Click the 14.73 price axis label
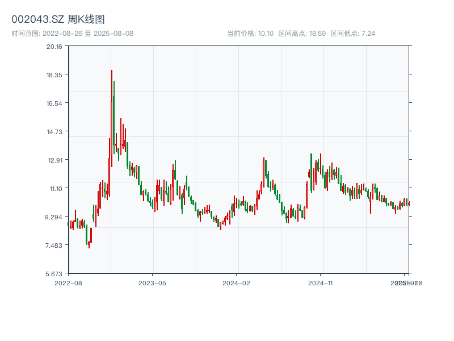The image size is (454, 341). click(x=54, y=132)
